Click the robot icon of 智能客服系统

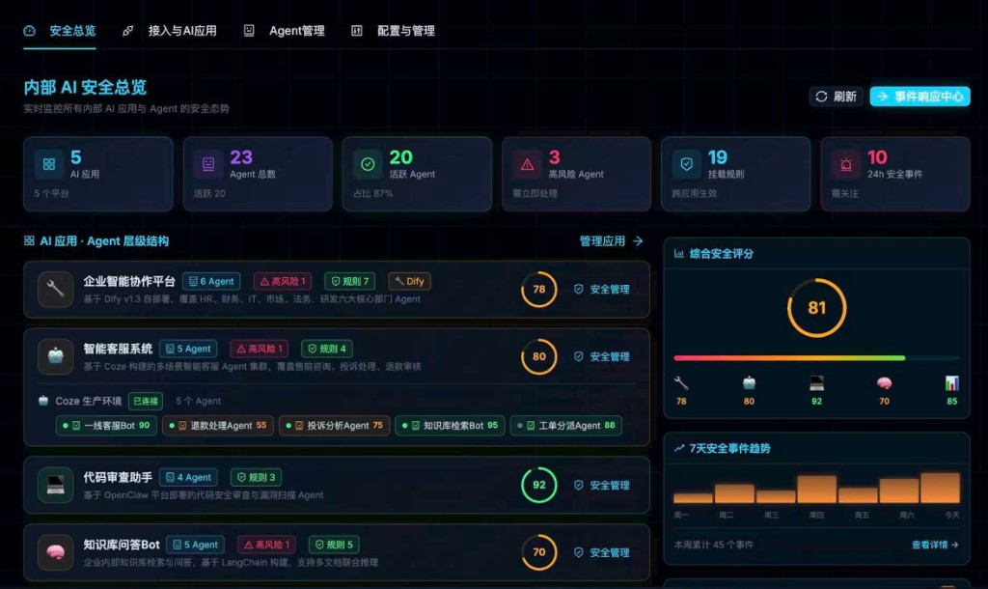point(56,357)
